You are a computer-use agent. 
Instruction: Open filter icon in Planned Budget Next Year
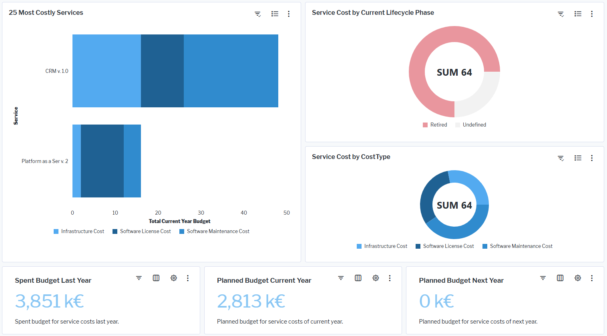[x=543, y=278]
